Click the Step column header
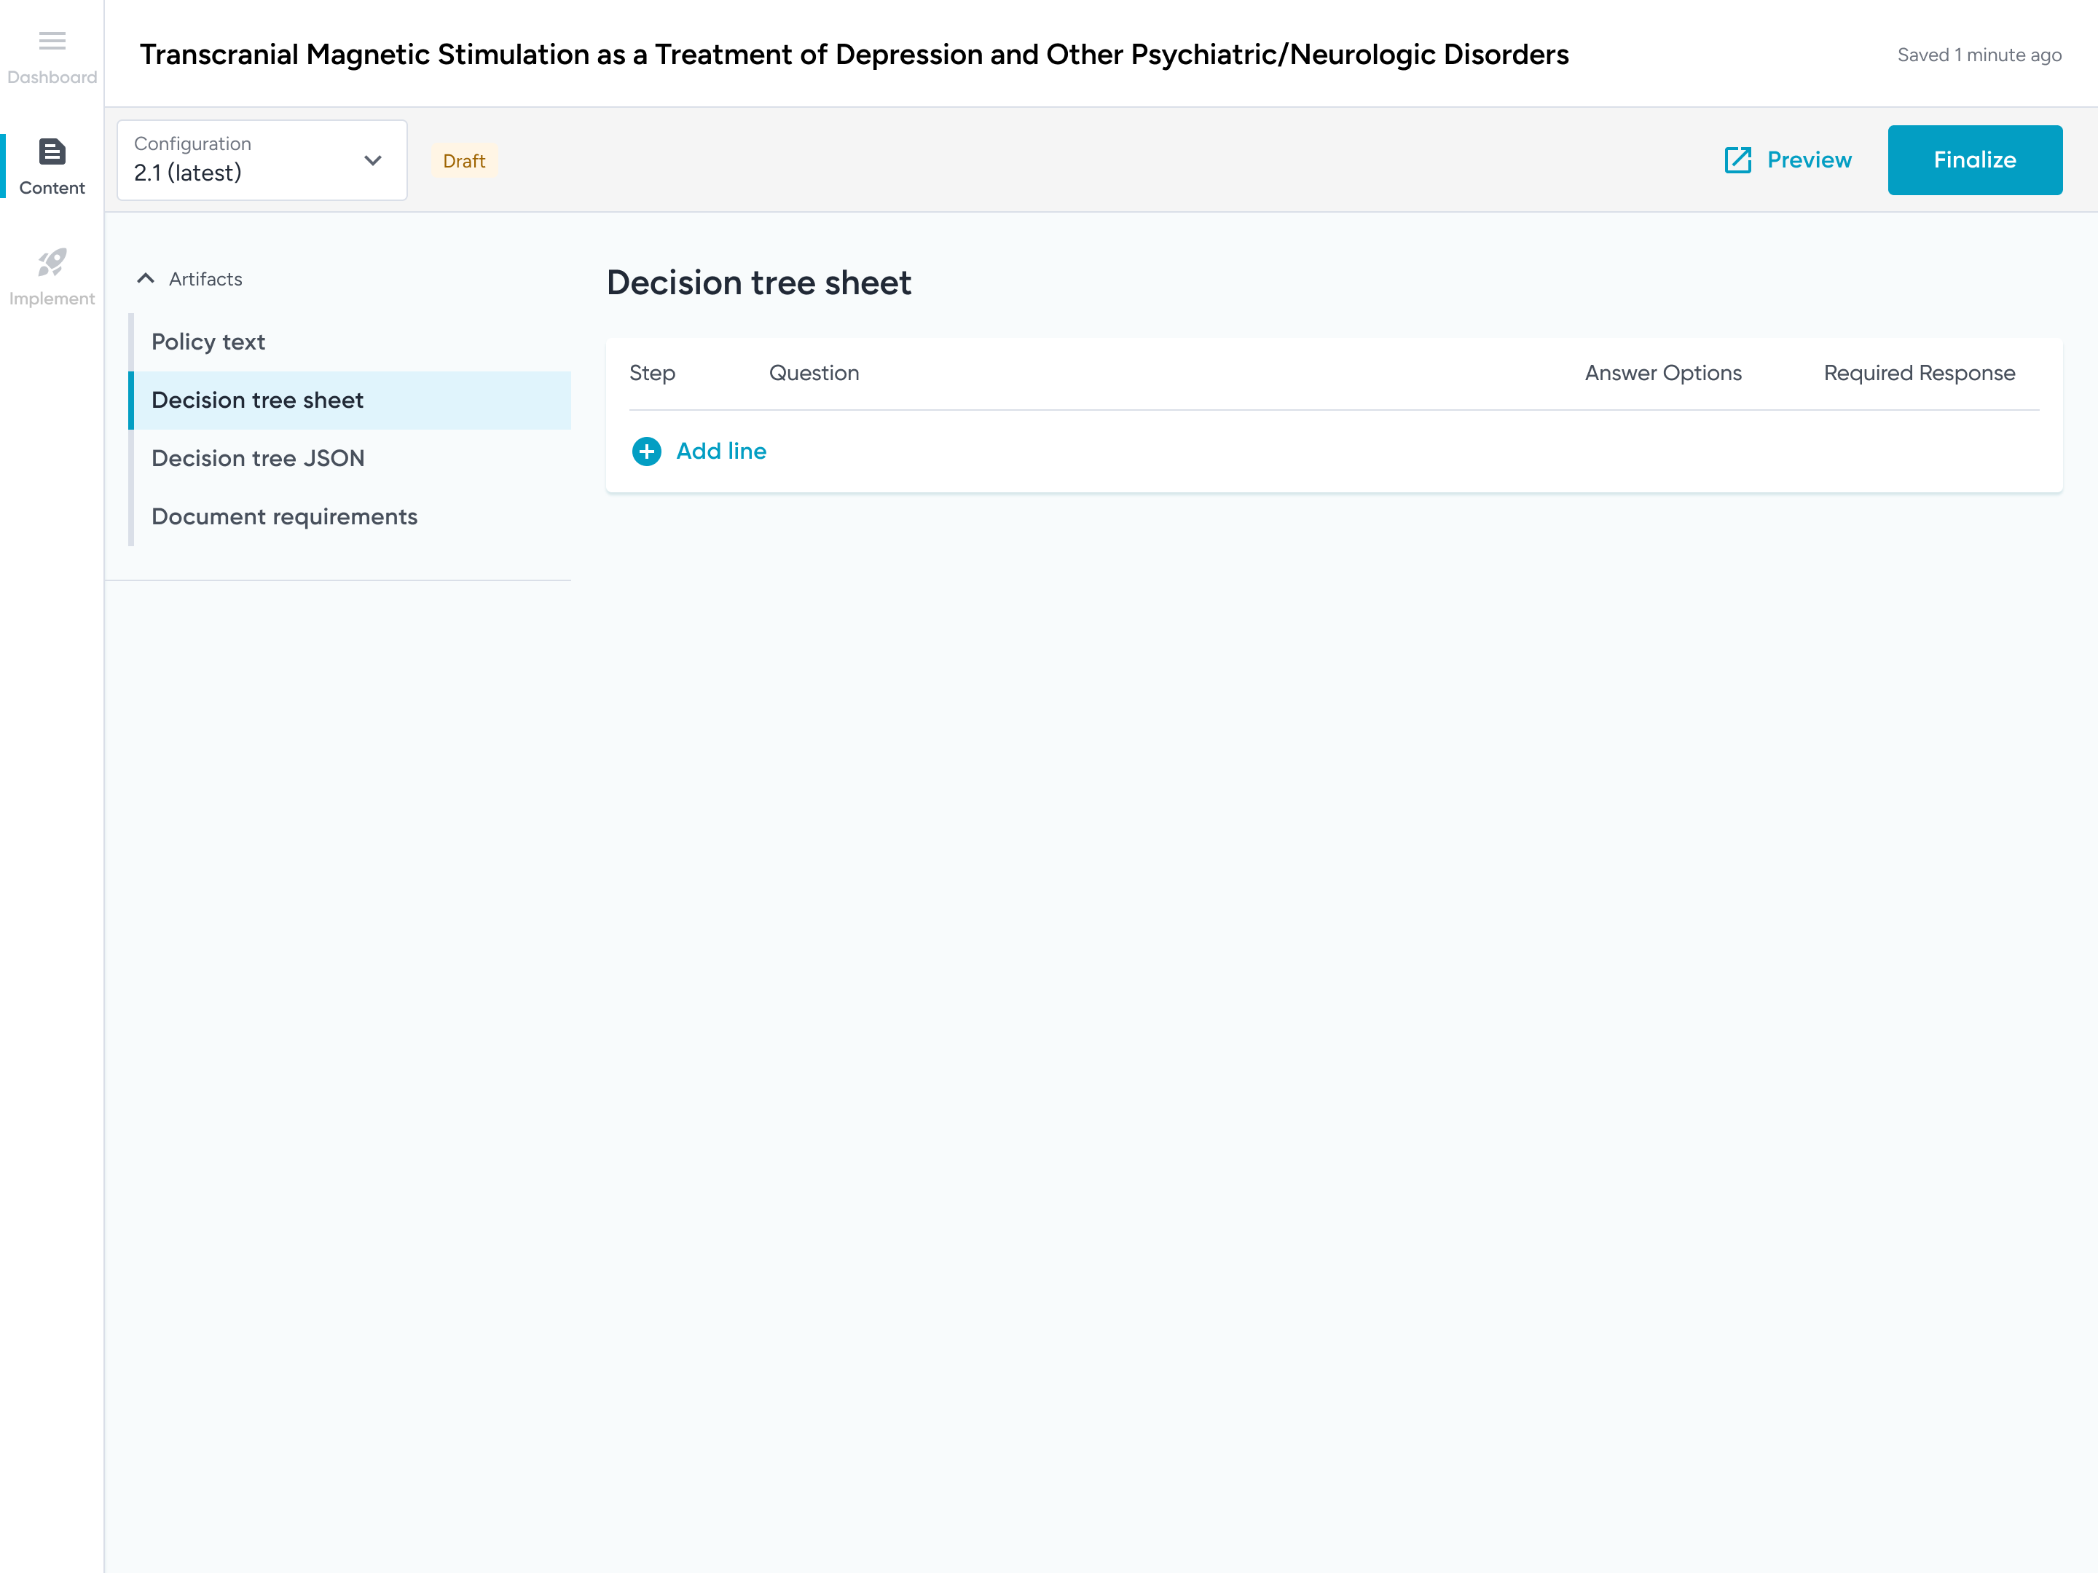 pos(653,374)
